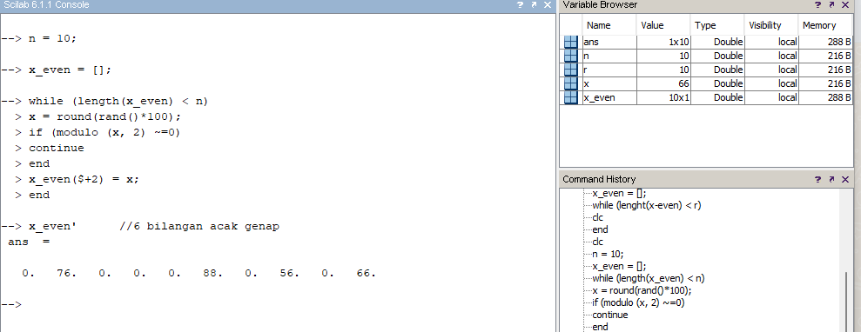
Task: Click the matrix icon beside variable n
Action: [x=571, y=56]
